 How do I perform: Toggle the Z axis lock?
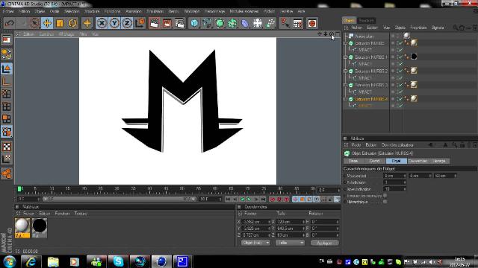pyautogui.click(x=127, y=23)
